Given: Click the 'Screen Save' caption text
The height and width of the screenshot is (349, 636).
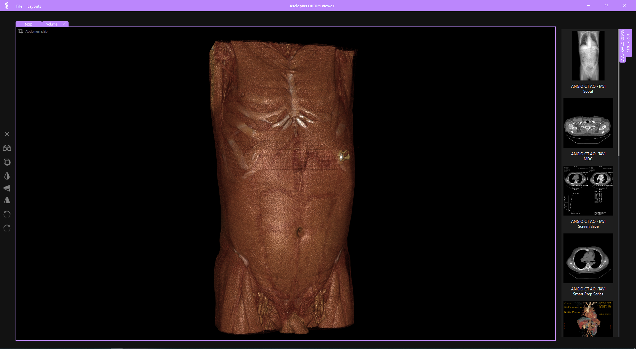Looking at the screenshot, I should [x=588, y=226].
